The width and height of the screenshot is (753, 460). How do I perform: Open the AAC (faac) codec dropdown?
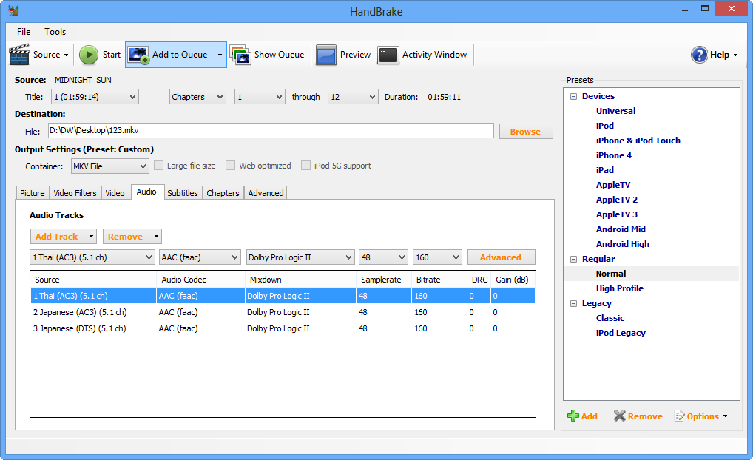tap(200, 257)
